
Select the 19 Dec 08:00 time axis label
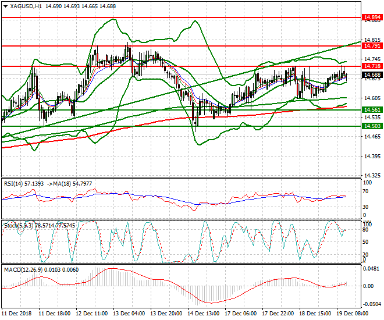click(353, 314)
